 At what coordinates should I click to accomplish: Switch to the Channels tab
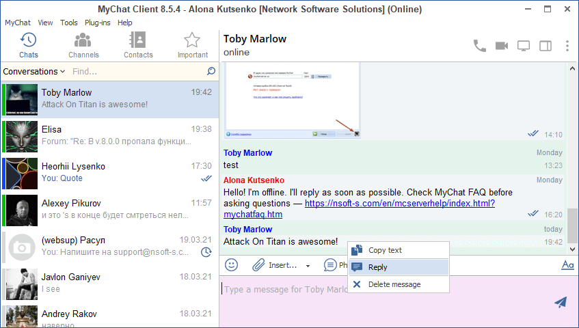83,46
